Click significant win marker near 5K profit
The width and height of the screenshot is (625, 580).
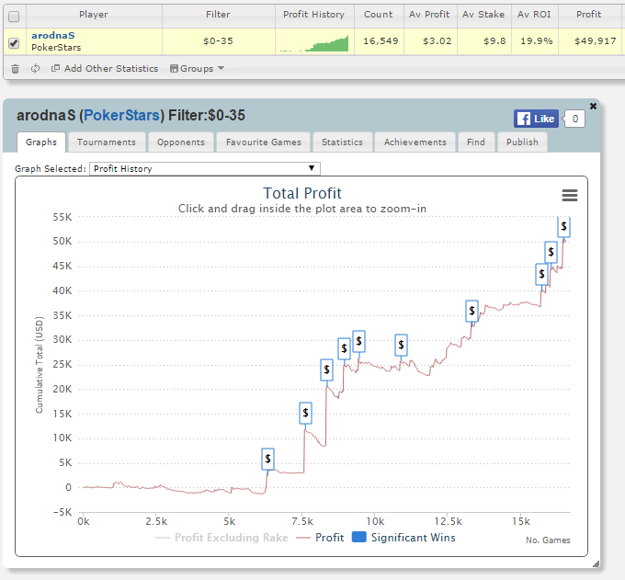[x=267, y=459]
